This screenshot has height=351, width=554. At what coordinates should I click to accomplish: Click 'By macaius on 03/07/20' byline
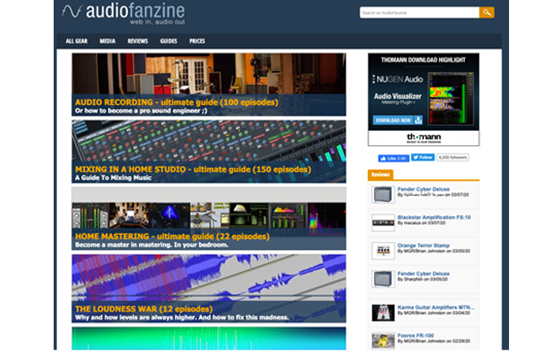(x=421, y=223)
